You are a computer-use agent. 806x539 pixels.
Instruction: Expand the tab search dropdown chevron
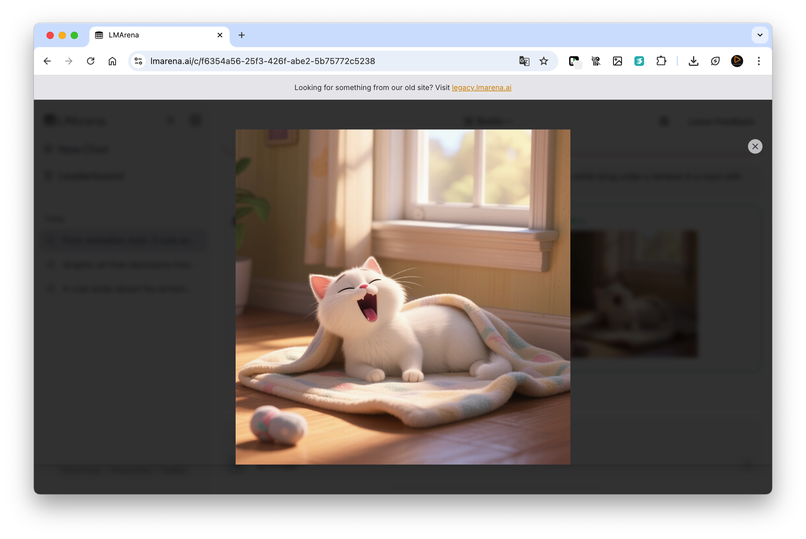[759, 35]
